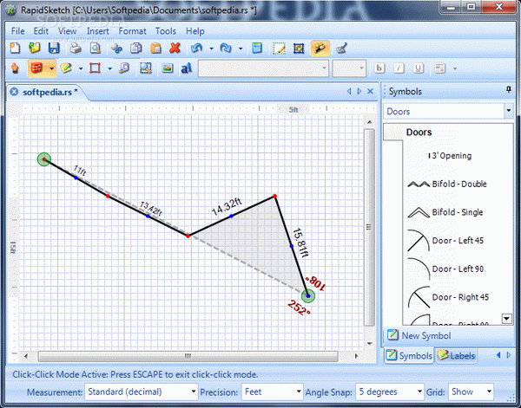
Task: Toggle italic formatting
Action: click(399, 68)
